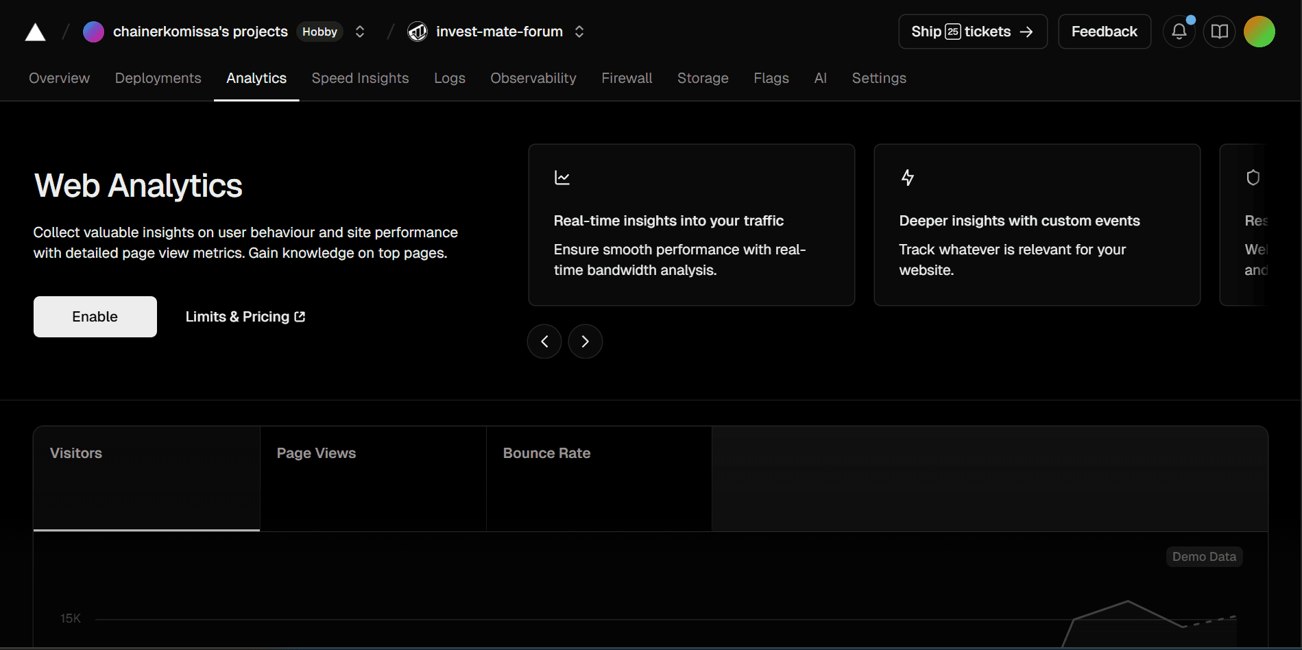Open the Firewall tab
This screenshot has height=650, width=1302.
click(626, 78)
